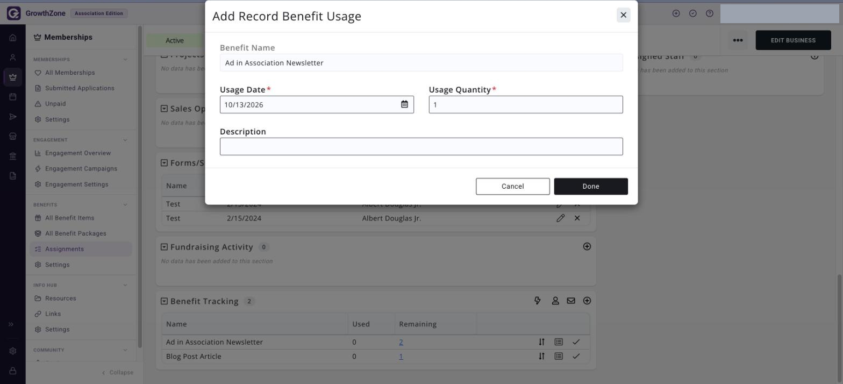Close the Add Record Benefit Usage dialog

(623, 15)
